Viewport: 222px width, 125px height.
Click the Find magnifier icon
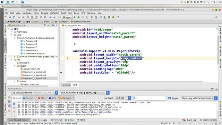[41, 17]
